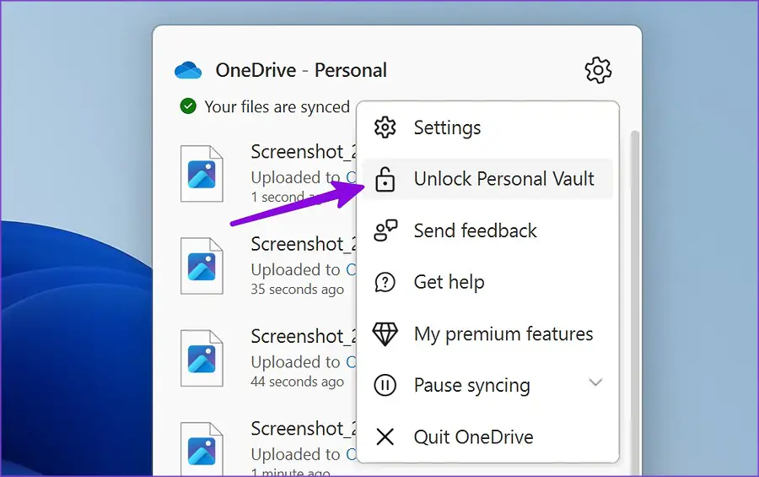759x477 pixels.
Task: Click the green synced checkmark icon
Action: coord(188,106)
